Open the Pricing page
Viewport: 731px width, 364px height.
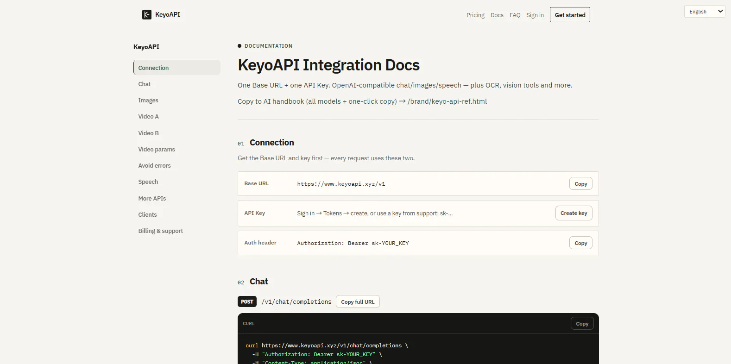click(x=475, y=15)
